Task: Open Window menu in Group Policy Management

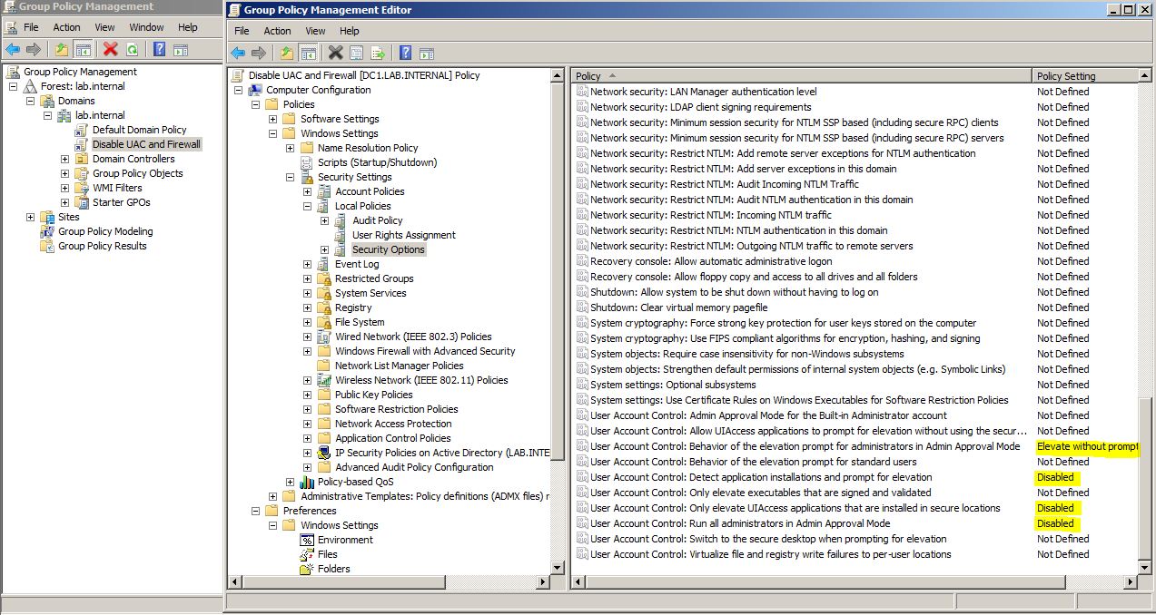Action: (146, 27)
